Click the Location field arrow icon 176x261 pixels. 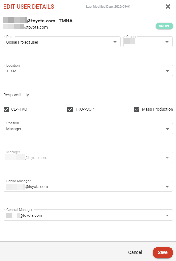click(x=167, y=71)
